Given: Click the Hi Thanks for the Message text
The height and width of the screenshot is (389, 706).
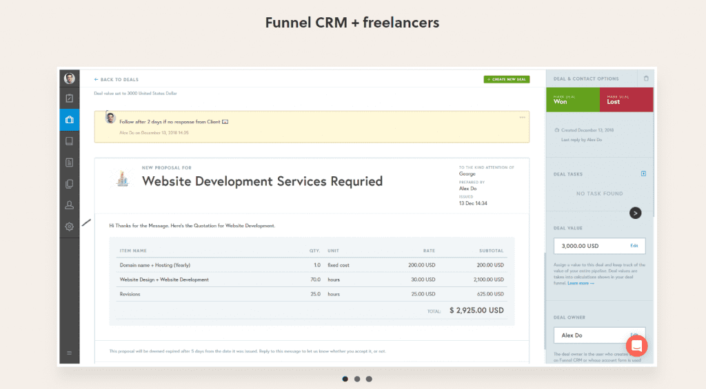Looking at the screenshot, I should click(192, 226).
